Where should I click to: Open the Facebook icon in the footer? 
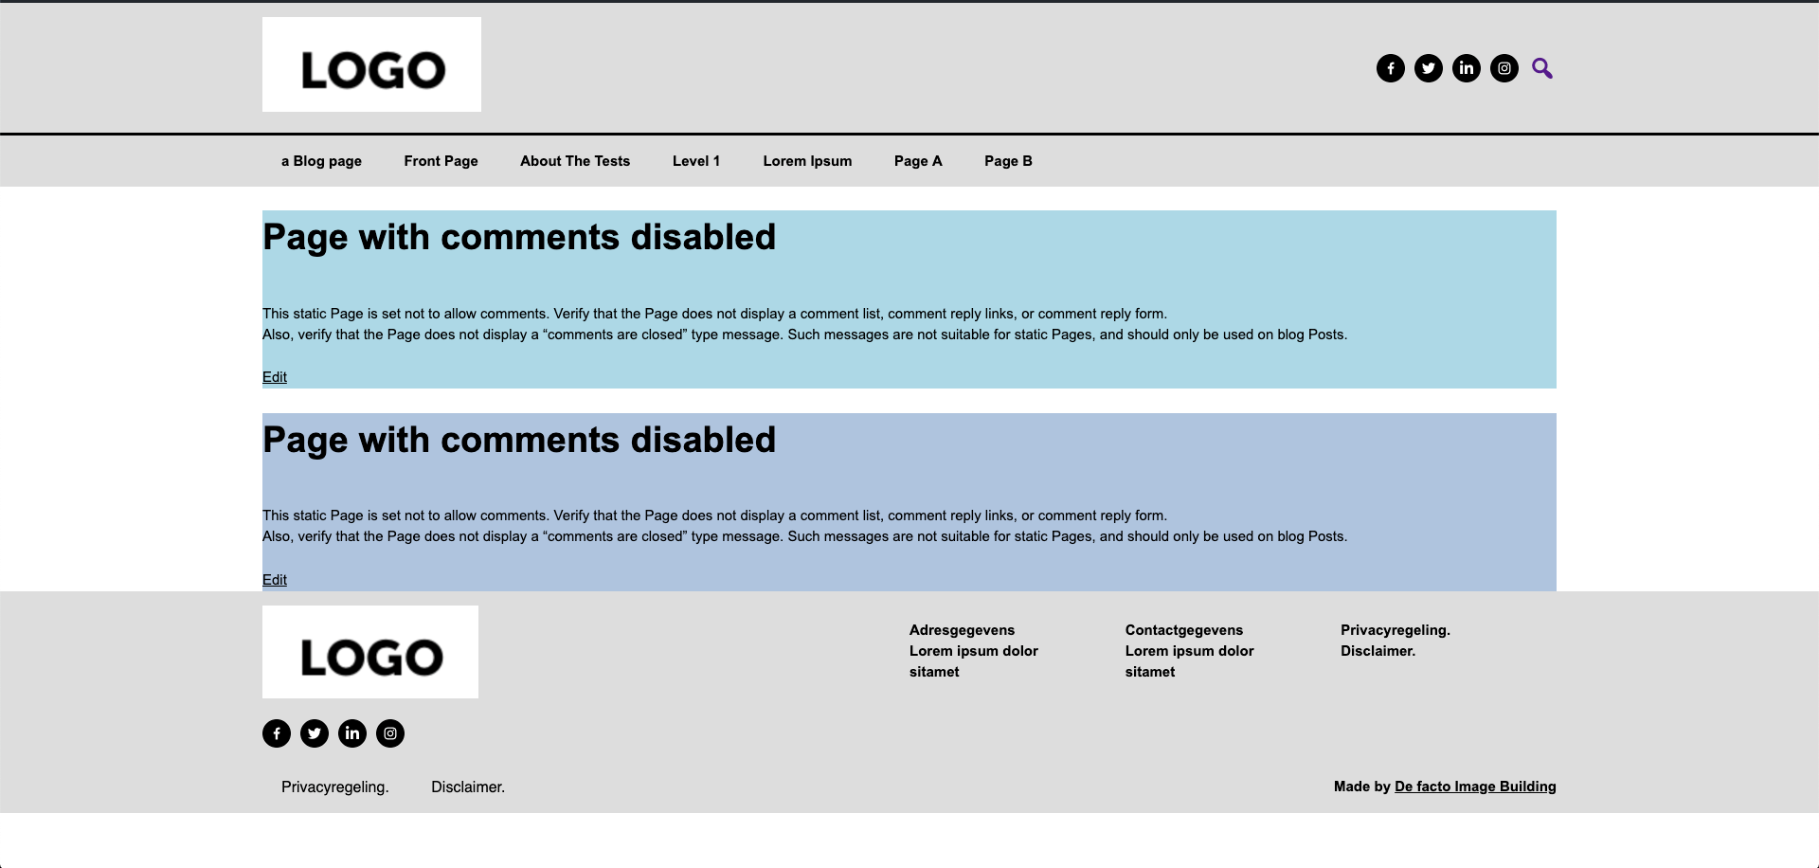[x=277, y=733]
